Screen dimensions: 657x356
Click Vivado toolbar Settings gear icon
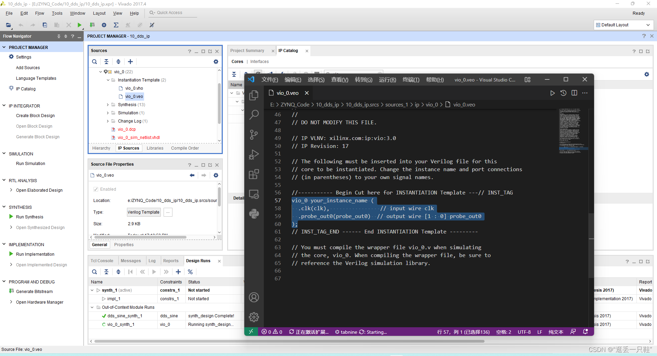tap(104, 25)
